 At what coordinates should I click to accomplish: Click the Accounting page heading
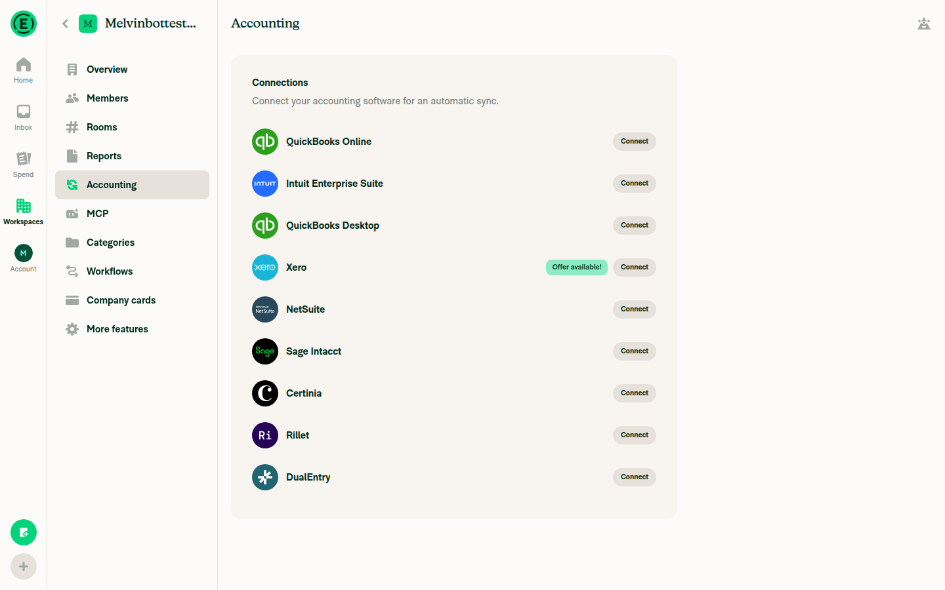[265, 24]
